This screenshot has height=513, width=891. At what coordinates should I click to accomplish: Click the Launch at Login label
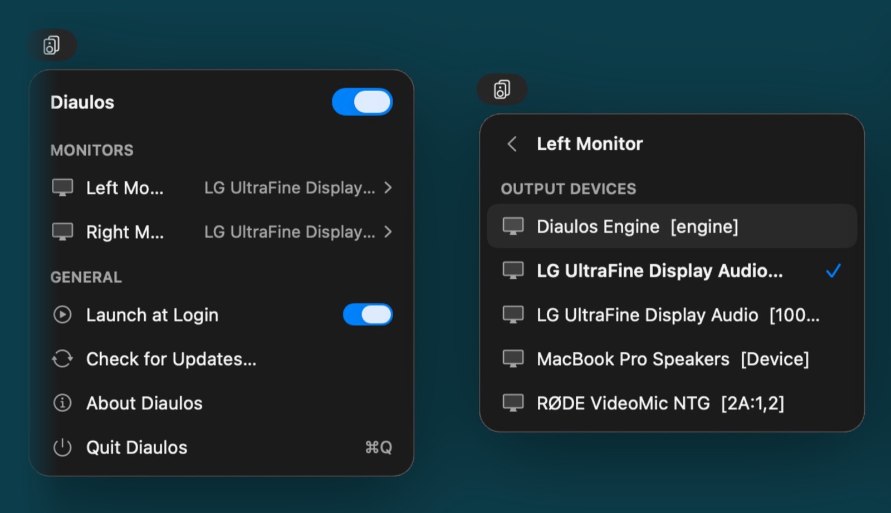pos(152,315)
